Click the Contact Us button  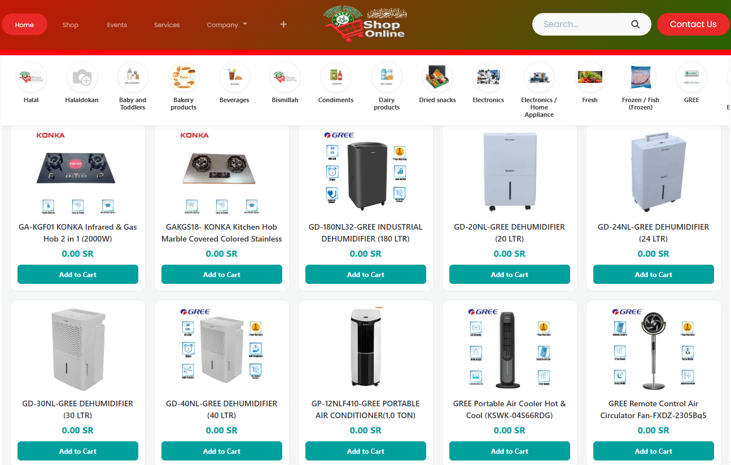[x=693, y=24]
